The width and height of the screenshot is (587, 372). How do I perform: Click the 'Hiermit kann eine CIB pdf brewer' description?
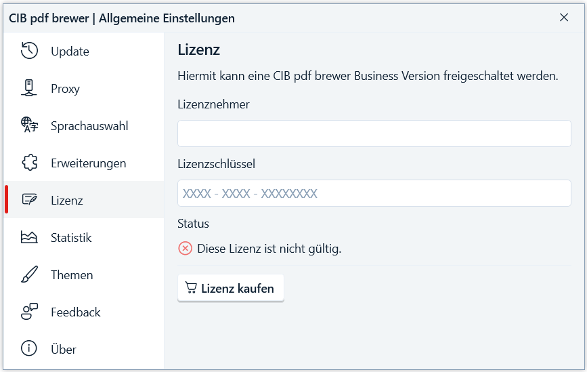(x=368, y=76)
